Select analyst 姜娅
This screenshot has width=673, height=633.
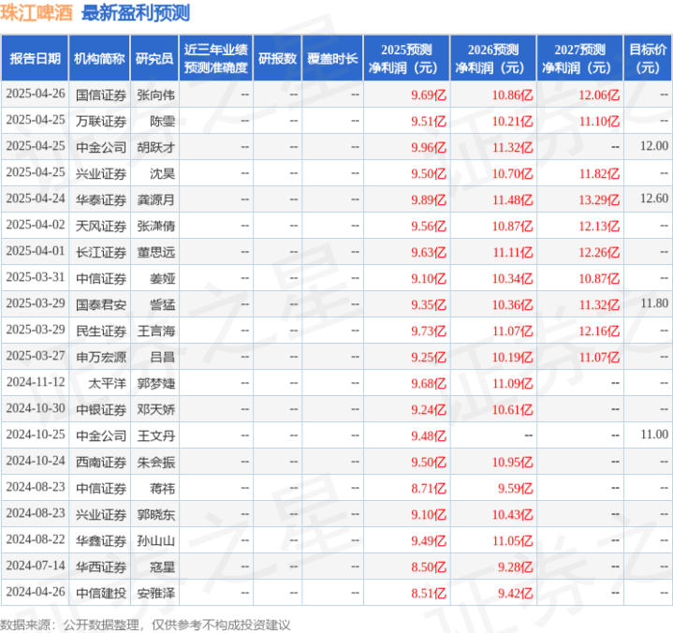162,279
